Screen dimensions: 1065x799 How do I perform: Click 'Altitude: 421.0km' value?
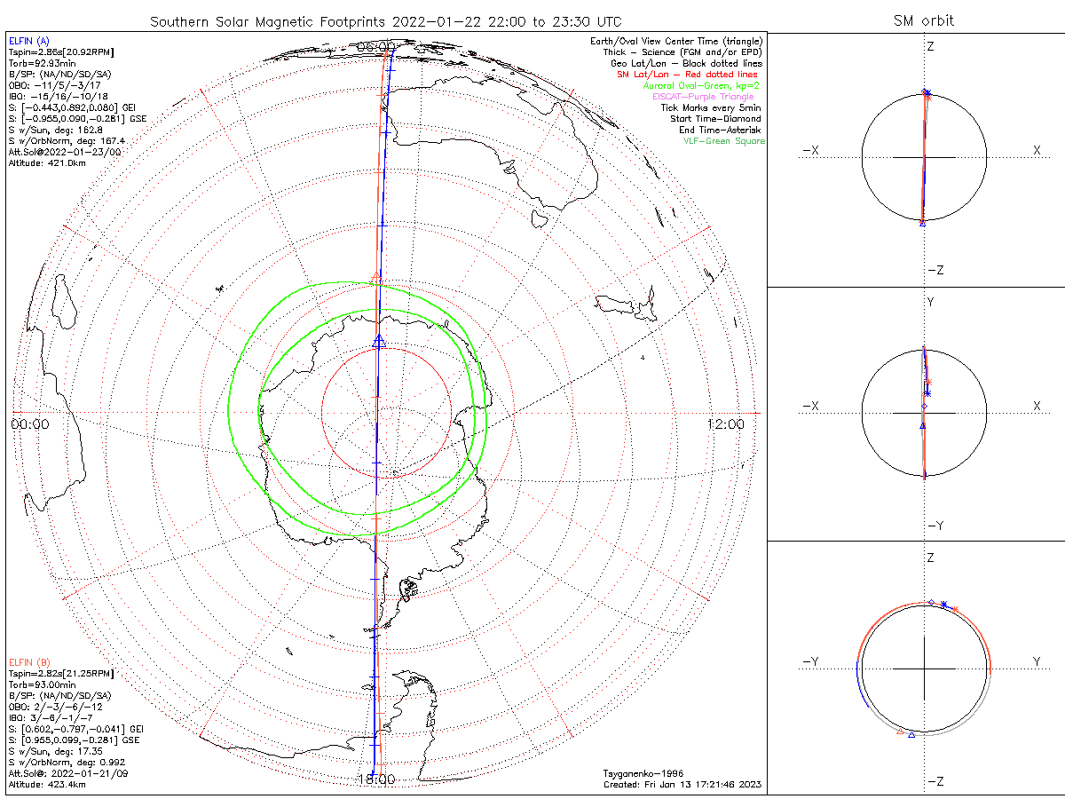point(46,163)
